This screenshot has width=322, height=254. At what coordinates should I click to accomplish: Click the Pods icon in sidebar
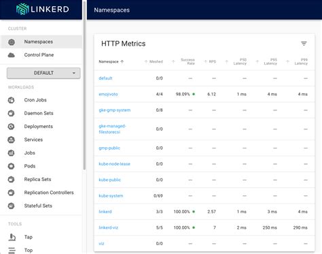(x=11, y=166)
